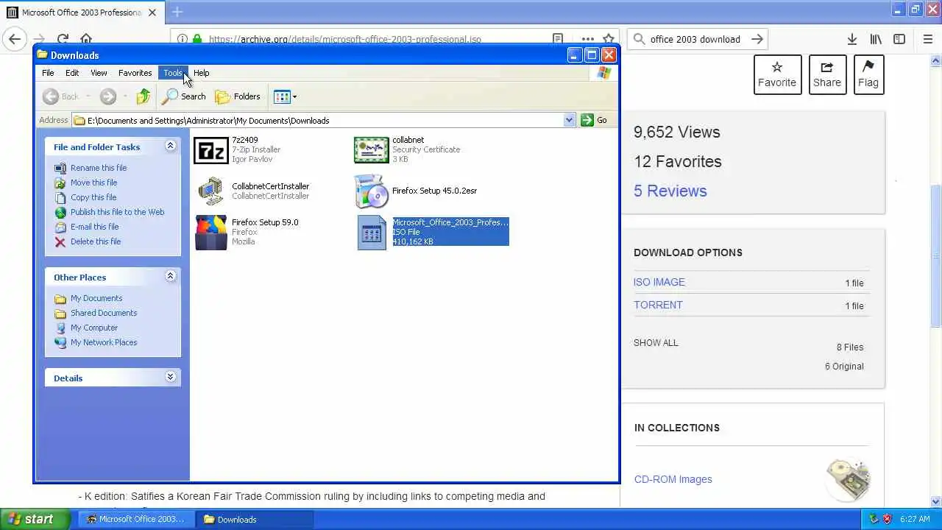Open Firefox Library icon
Viewport: 942px width, 530px height.
coord(876,39)
